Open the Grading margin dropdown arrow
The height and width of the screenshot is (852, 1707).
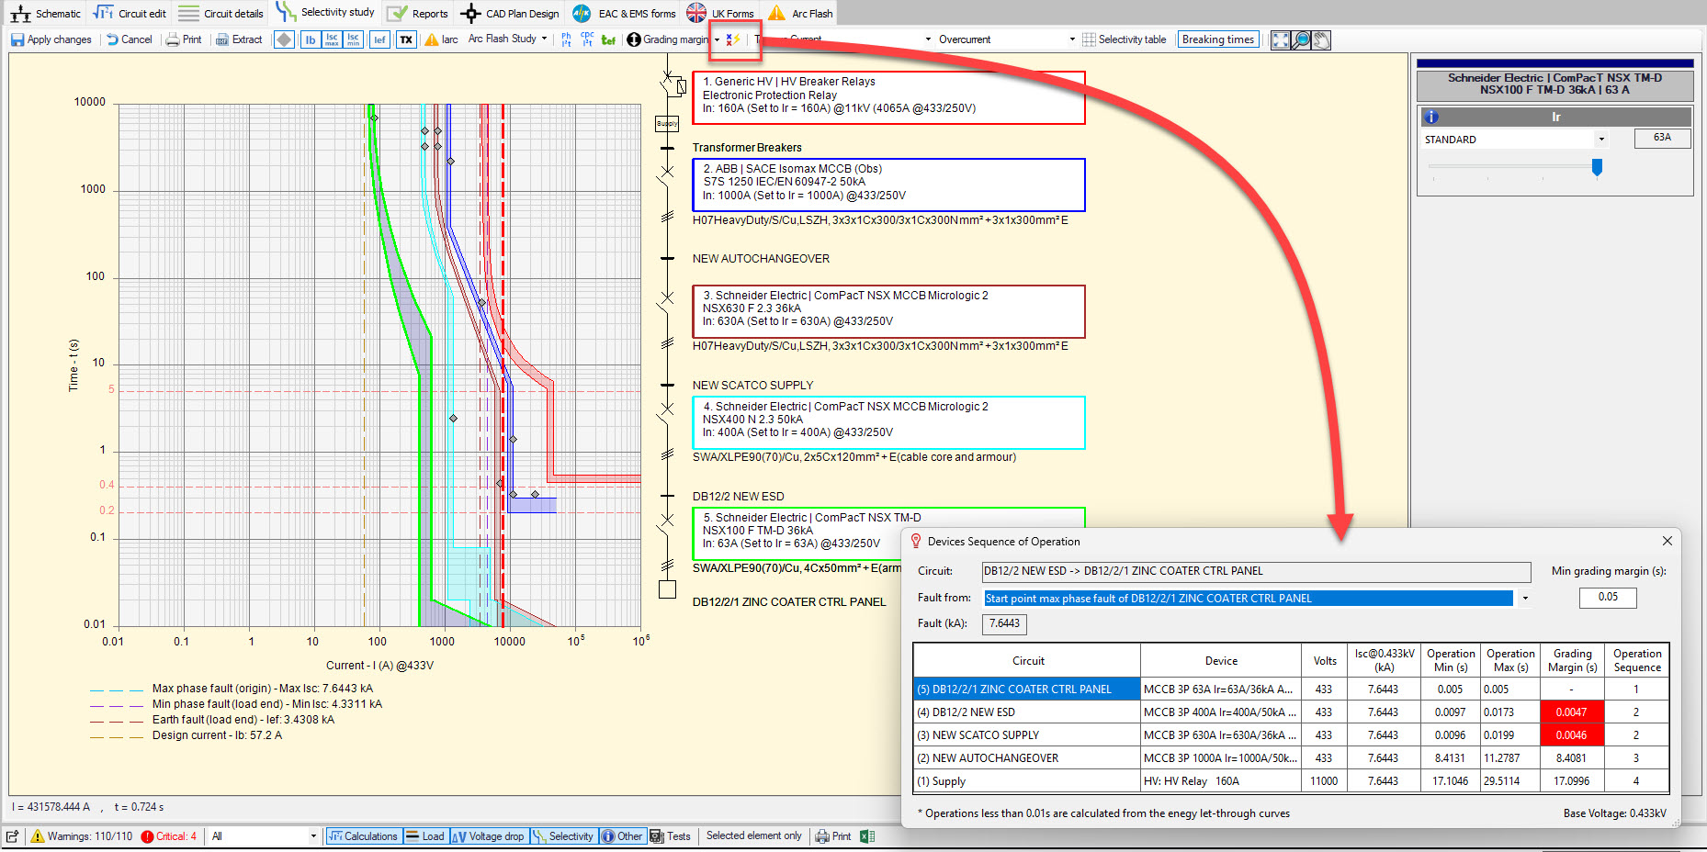pos(717,39)
